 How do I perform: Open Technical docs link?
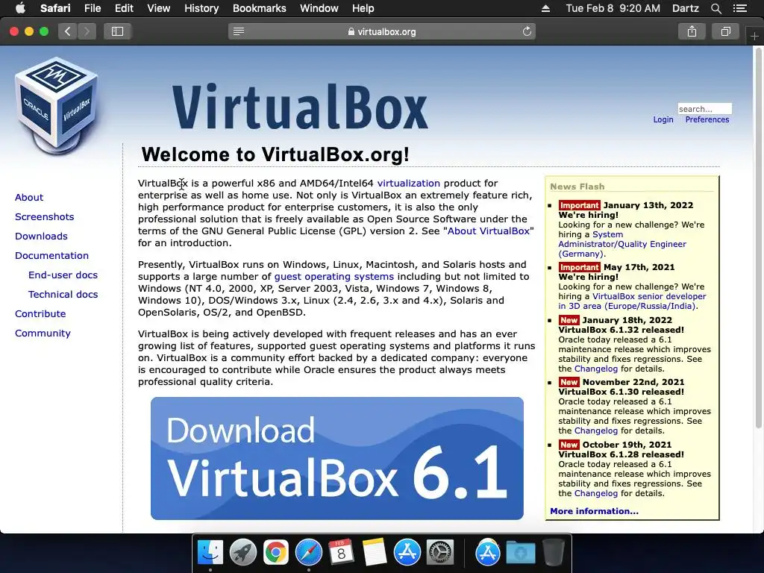tap(63, 294)
